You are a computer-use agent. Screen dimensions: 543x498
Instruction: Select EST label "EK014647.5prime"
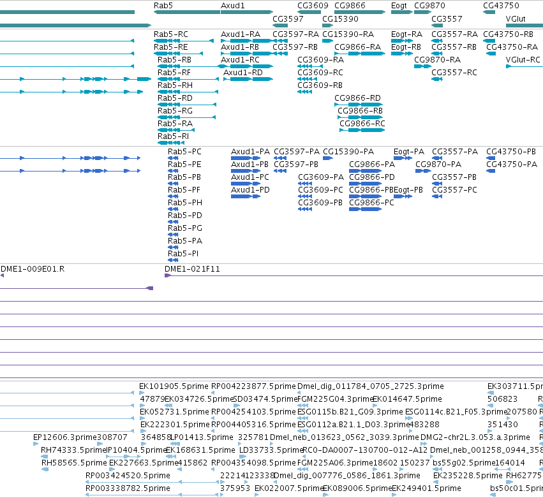tap(407, 399)
